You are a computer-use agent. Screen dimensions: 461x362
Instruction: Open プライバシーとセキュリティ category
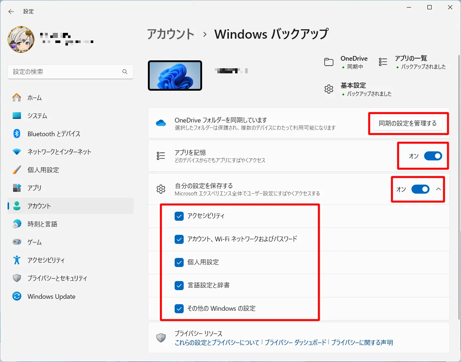tap(71, 278)
